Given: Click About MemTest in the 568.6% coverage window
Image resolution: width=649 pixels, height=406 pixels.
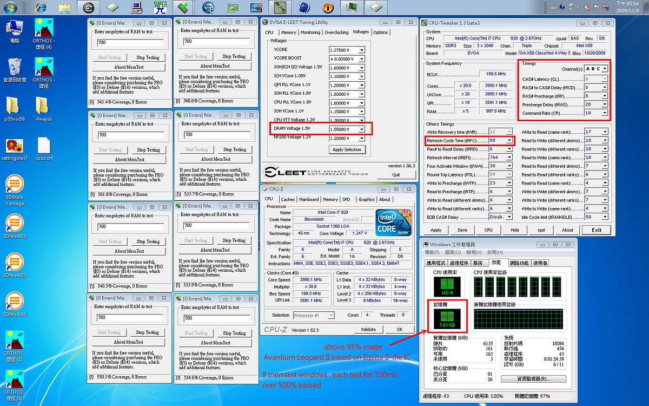Looking at the screenshot, I should 215,66.
